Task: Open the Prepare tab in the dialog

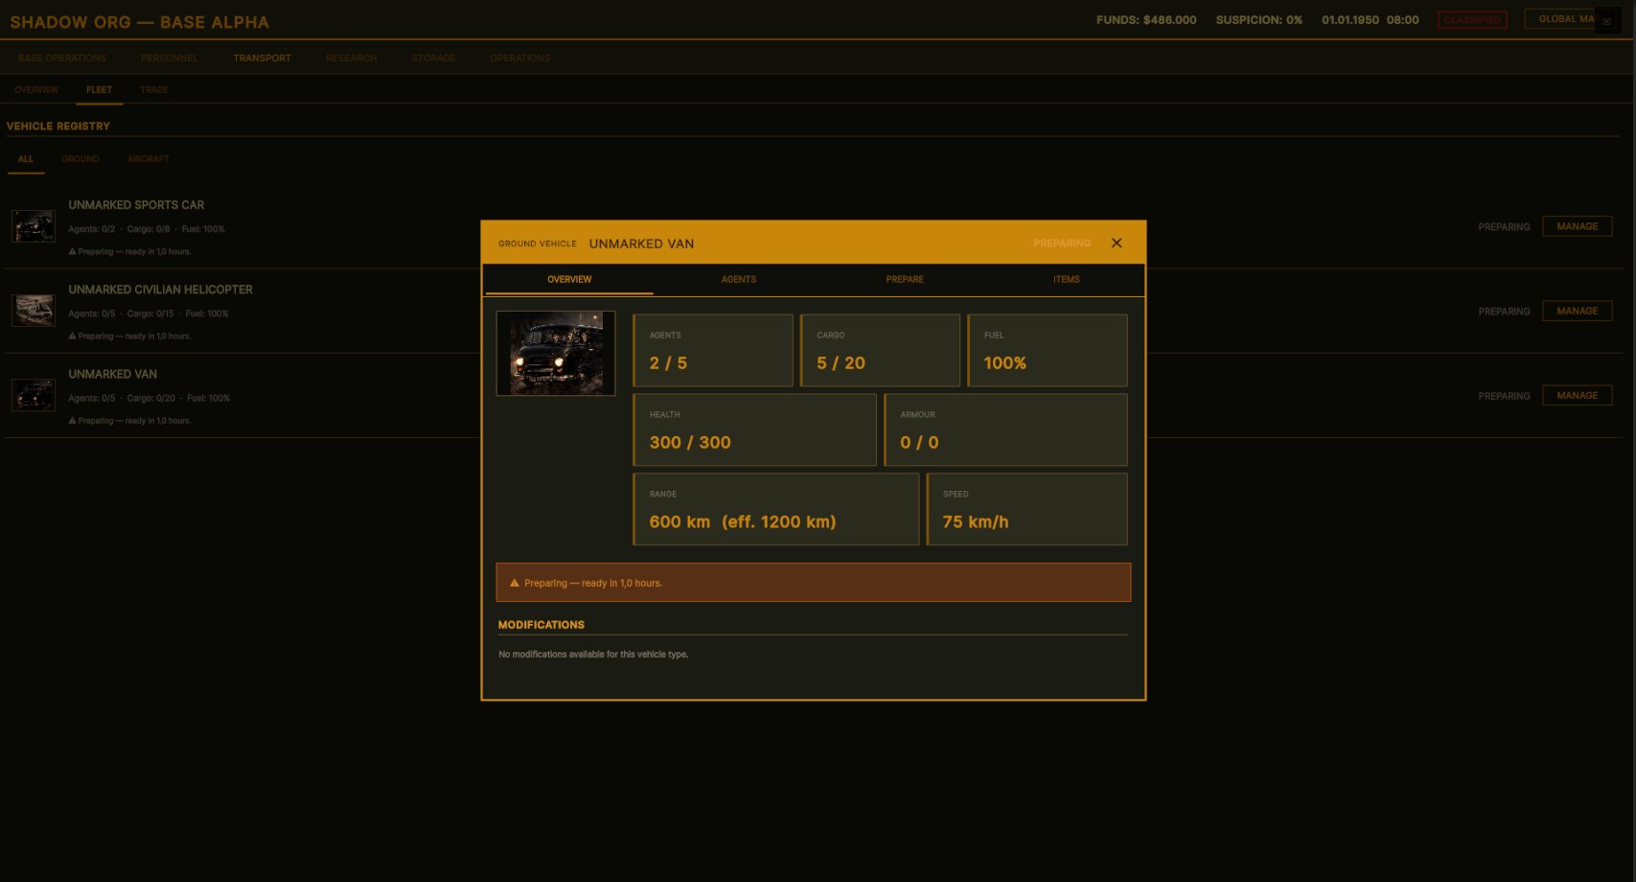Action: tap(905, 280)
